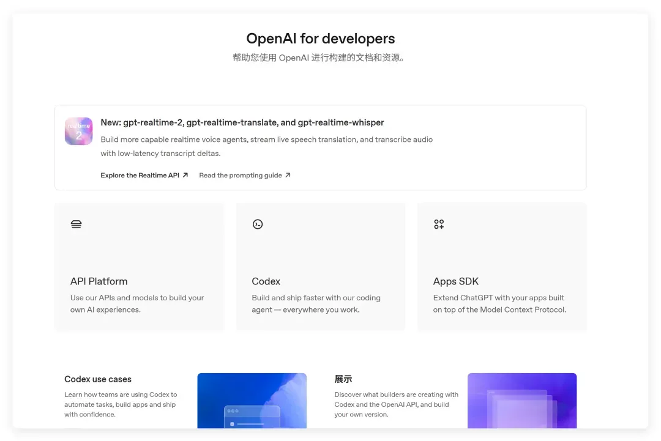This screenshot has height=441, width=661.
Task: Click the purple 展示 showcase thumbnail
Action: tap(522, 401)
